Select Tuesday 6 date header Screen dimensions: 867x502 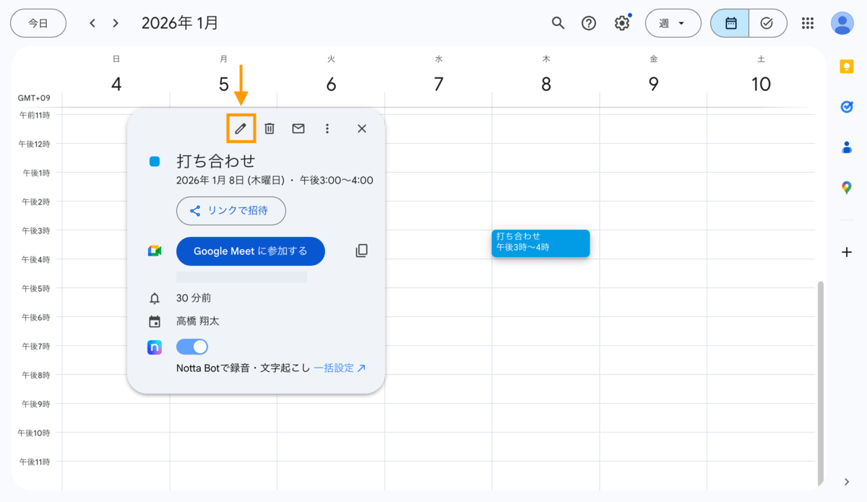331,84
